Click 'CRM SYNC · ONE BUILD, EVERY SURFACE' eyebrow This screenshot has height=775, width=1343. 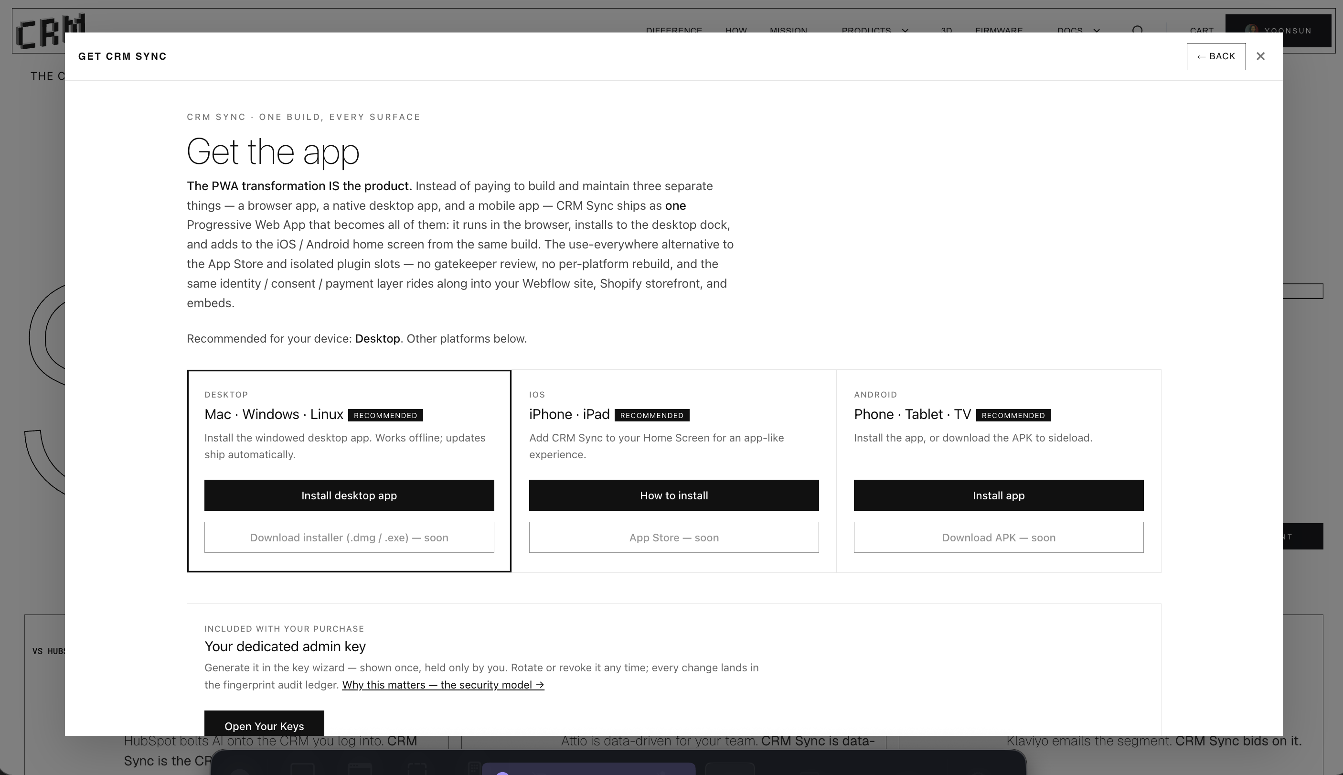pos(303,117)
